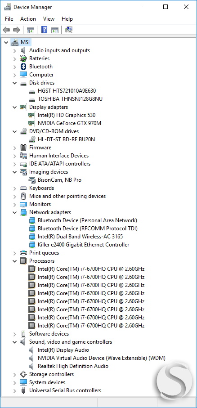The image size is (197, 408).
Task: Collapse the Network adapters node
Action: (14, 212)
